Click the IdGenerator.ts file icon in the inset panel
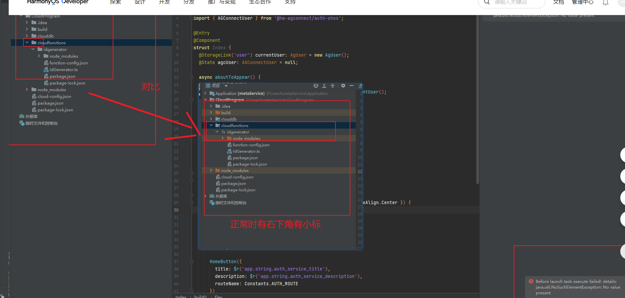The image size is (625, 298). 229,152
